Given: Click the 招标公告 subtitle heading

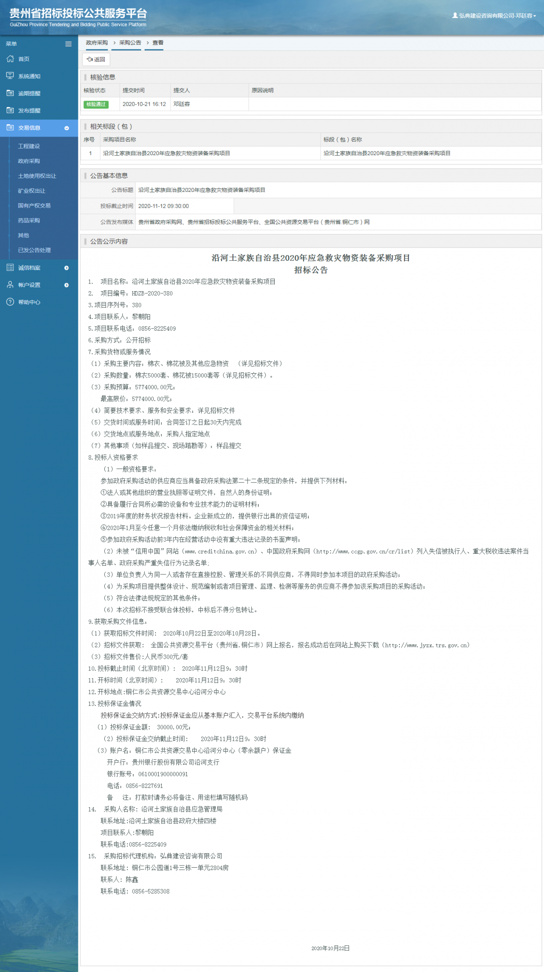Looking at the screenshot, I should (x=311, y=270).
